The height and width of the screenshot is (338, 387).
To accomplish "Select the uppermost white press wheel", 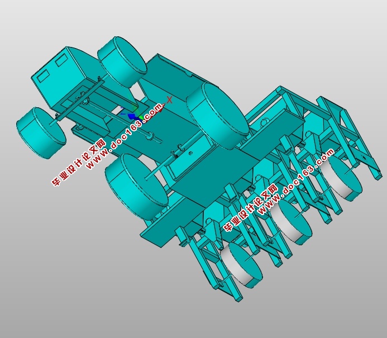I will tap(342, 177).
